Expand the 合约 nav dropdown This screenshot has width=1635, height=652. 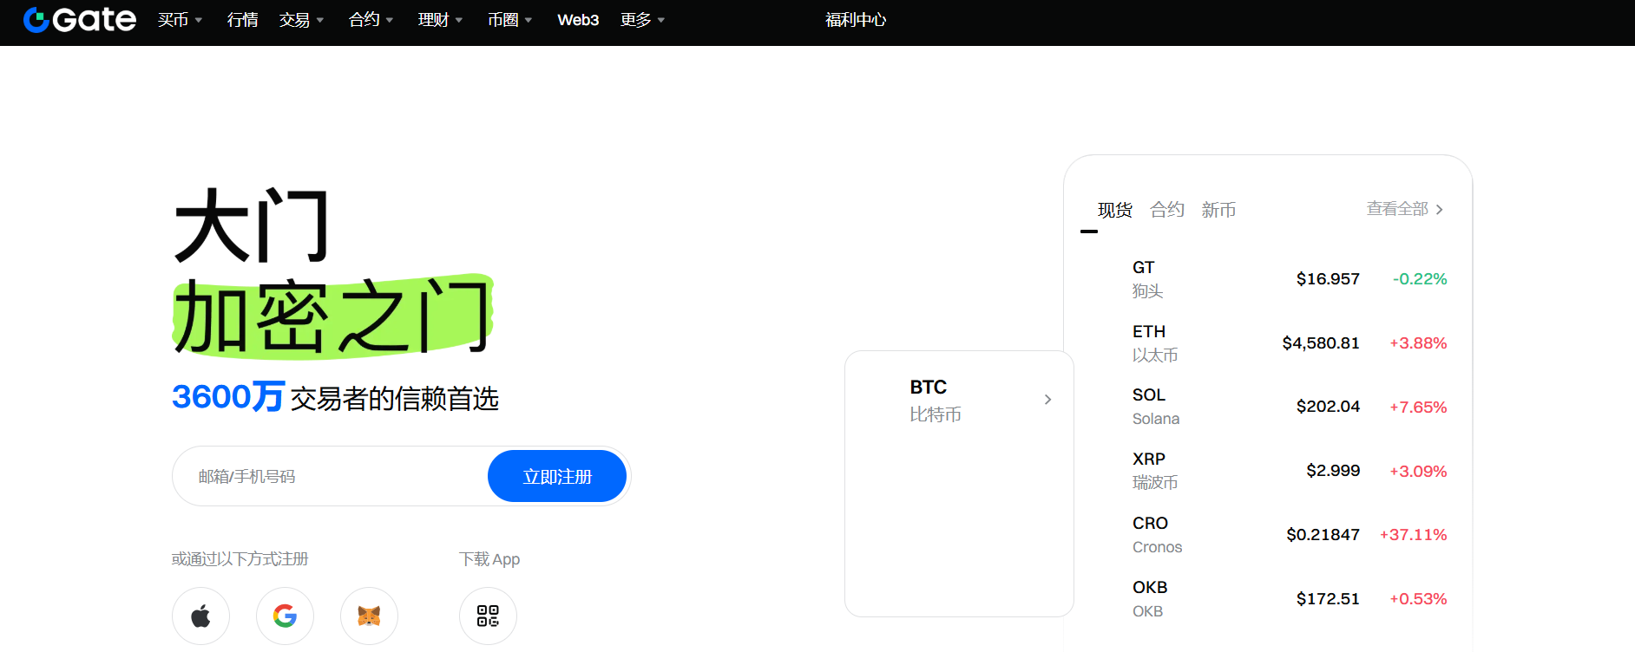(371, 20)
